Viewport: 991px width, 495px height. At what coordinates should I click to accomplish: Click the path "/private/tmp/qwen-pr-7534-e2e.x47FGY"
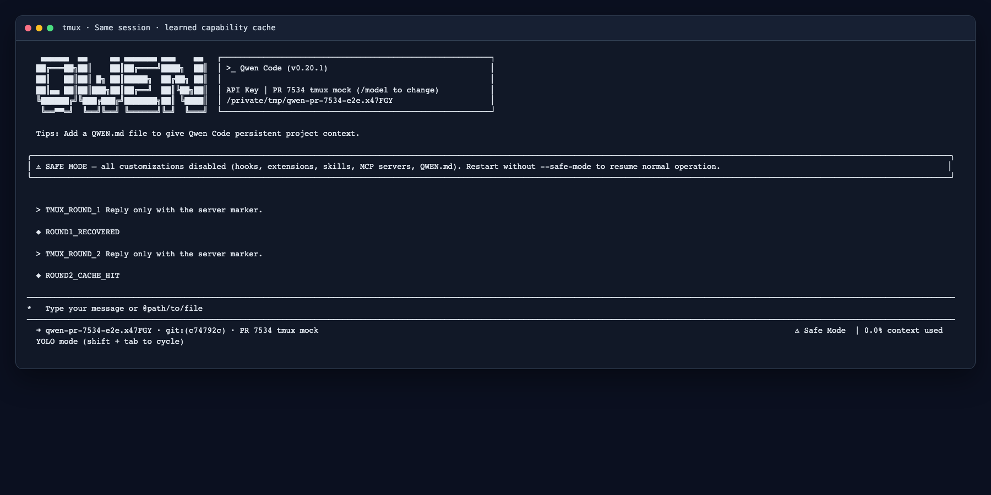(x=309, y=101)
